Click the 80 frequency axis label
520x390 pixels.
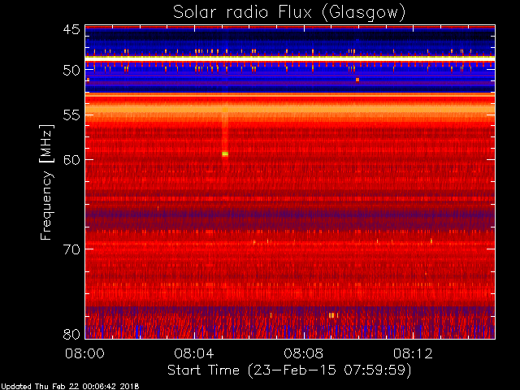71,334
